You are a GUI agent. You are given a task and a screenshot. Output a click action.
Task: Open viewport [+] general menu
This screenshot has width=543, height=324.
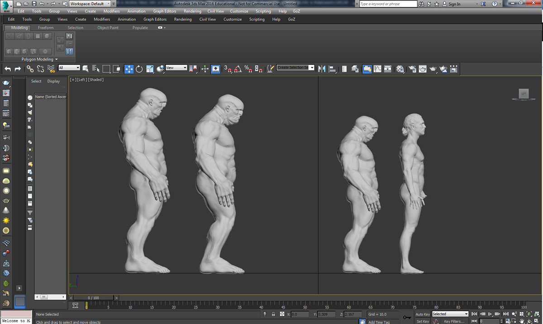pyautogui.click(x=73, y=80)
